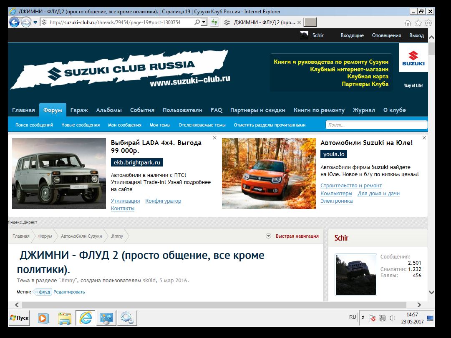Open Мои темы in the sub-menu

coord(160,125)
